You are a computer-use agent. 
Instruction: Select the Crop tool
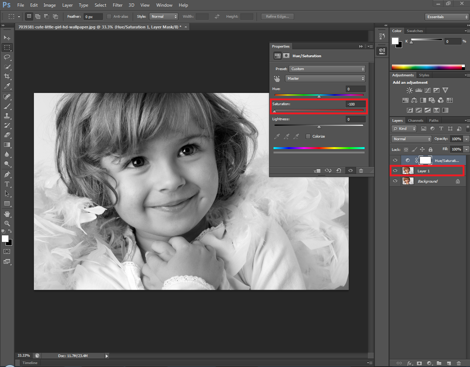(7, 76)
